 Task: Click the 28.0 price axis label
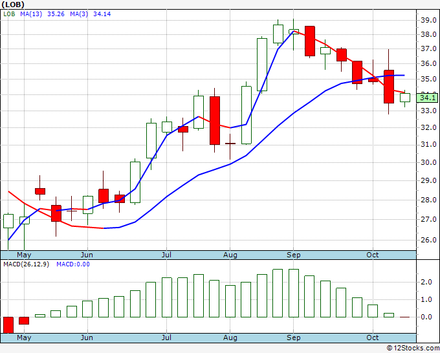click(x=428, y=200)
